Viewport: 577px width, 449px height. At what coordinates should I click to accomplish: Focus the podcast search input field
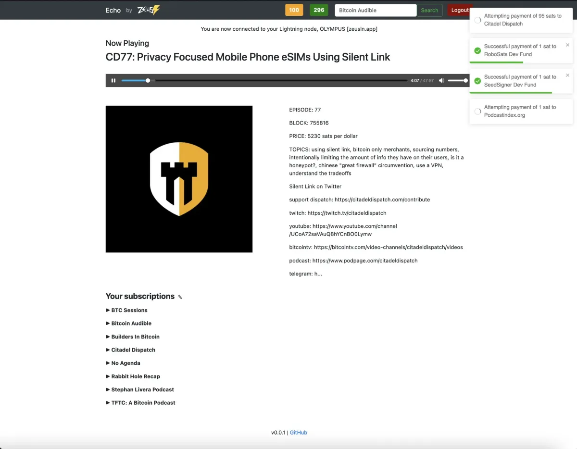(375, 10)
